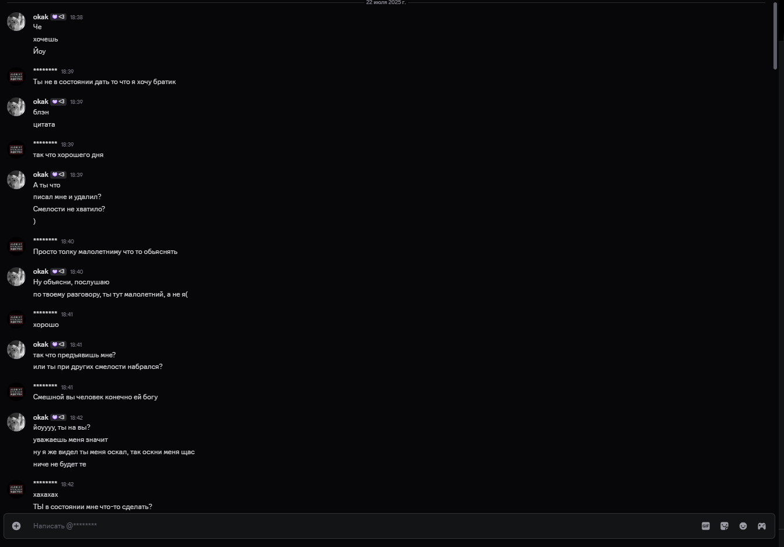784x547 pixels.
Task: Focus the "Написать @********" message field
Action: [x=362, y=526]
